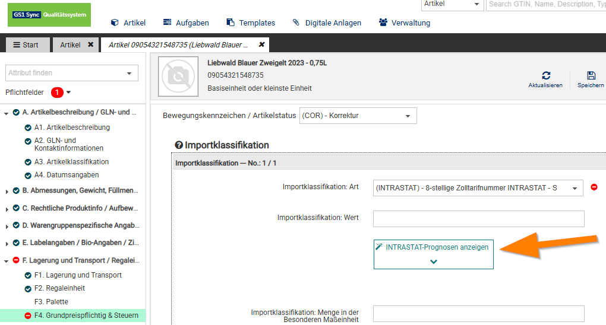
Task: Click the green check icon beside A1. Artikelbeschreibung
Action: (28, 128)
